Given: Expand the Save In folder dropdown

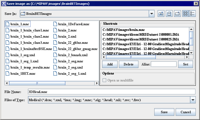Looking at the screenshot, I should click(151, 13).
